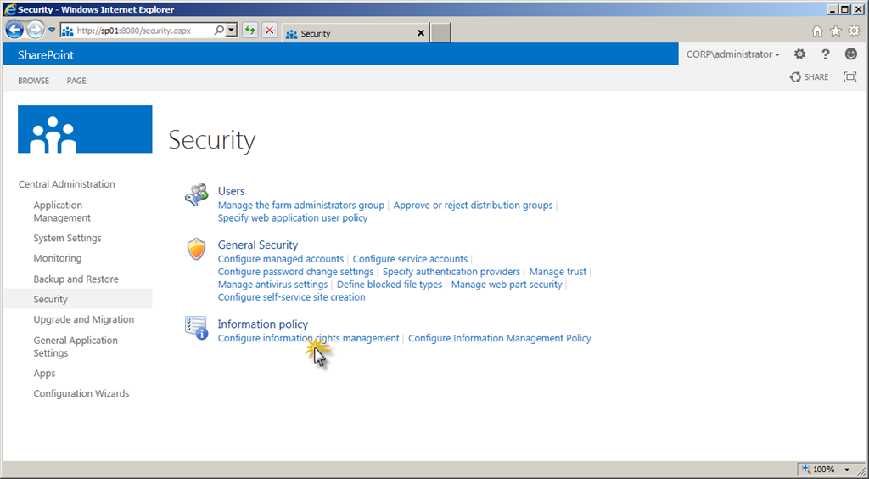The image size is (869, 479).
Task: Open the zoom level dropdown arrow
Action: click(847, 470)
